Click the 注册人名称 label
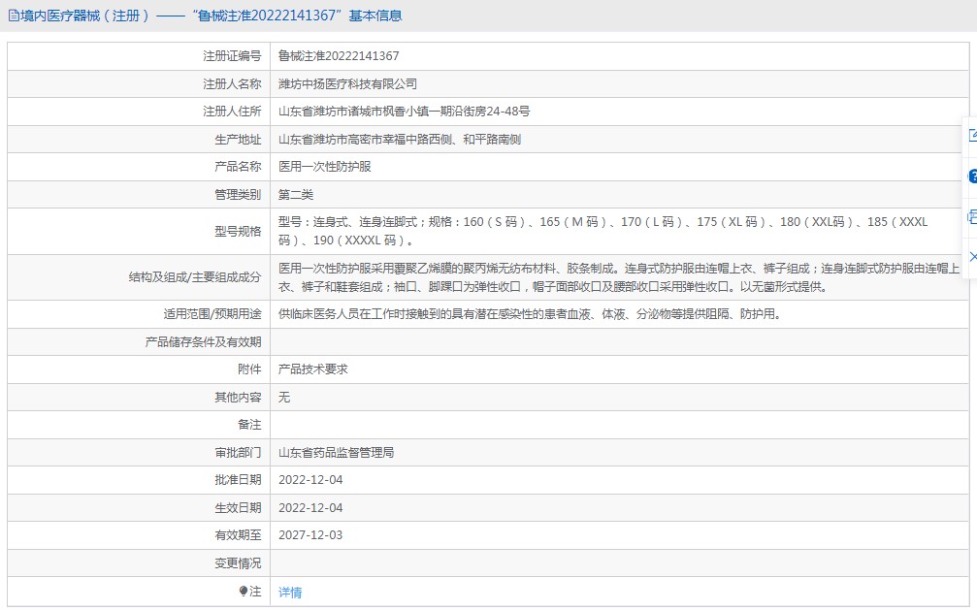 [x=232, y=83]
